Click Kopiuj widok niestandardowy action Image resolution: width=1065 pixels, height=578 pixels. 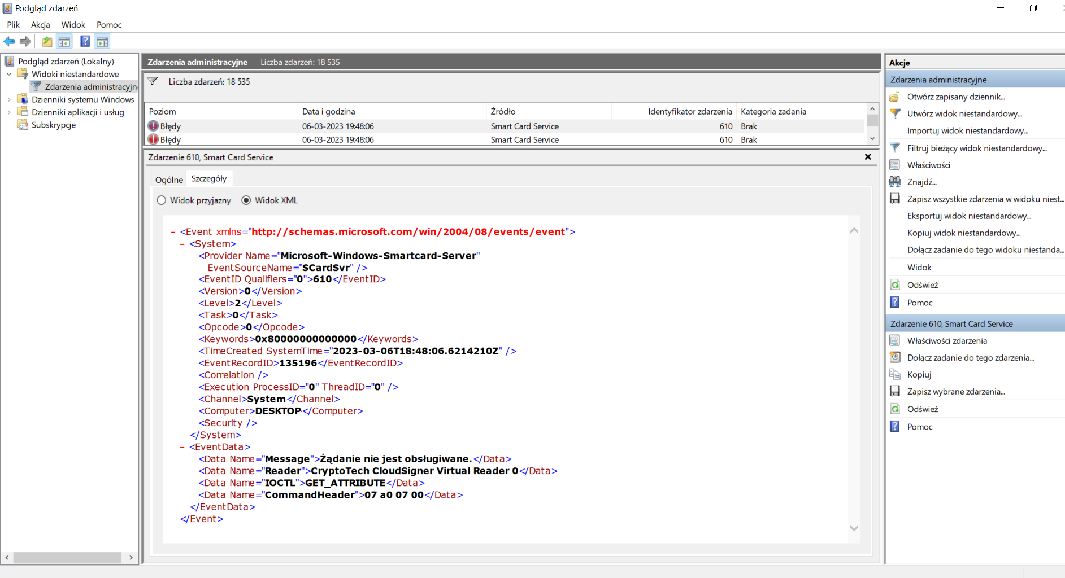tap(964, 233)
